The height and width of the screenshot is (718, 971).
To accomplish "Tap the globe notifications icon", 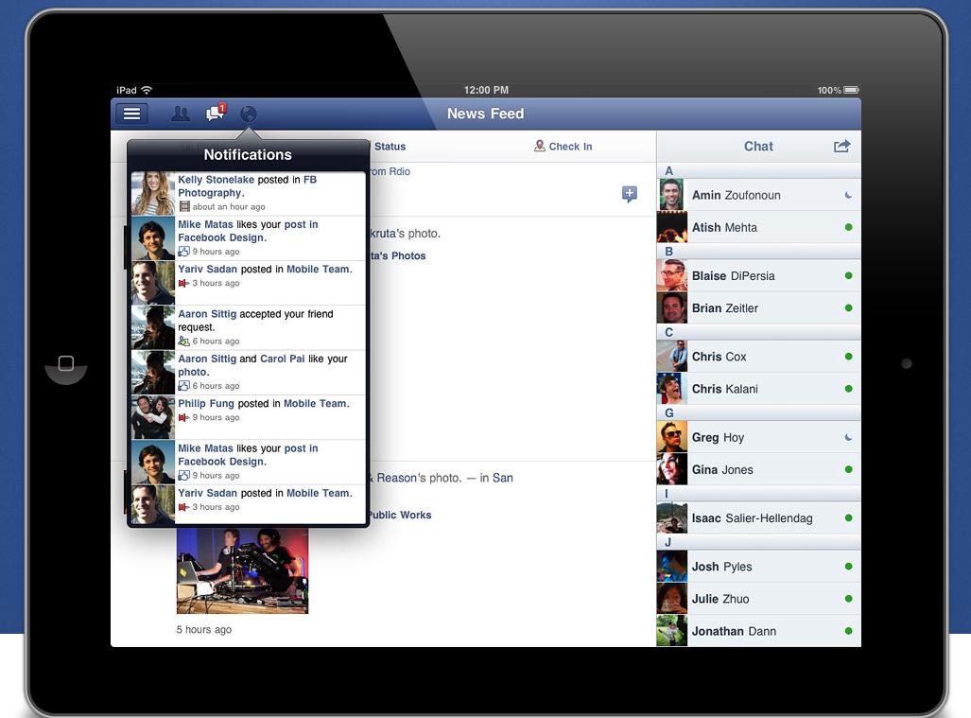I will pos(249,114).
